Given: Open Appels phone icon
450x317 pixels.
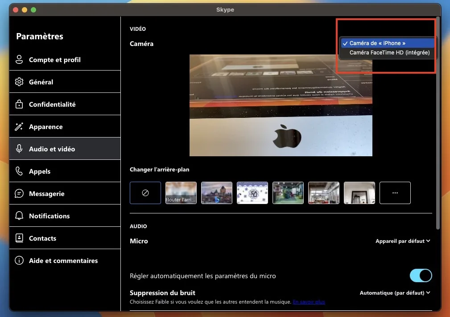Looking at the screenshot, I should pos(19,171).
